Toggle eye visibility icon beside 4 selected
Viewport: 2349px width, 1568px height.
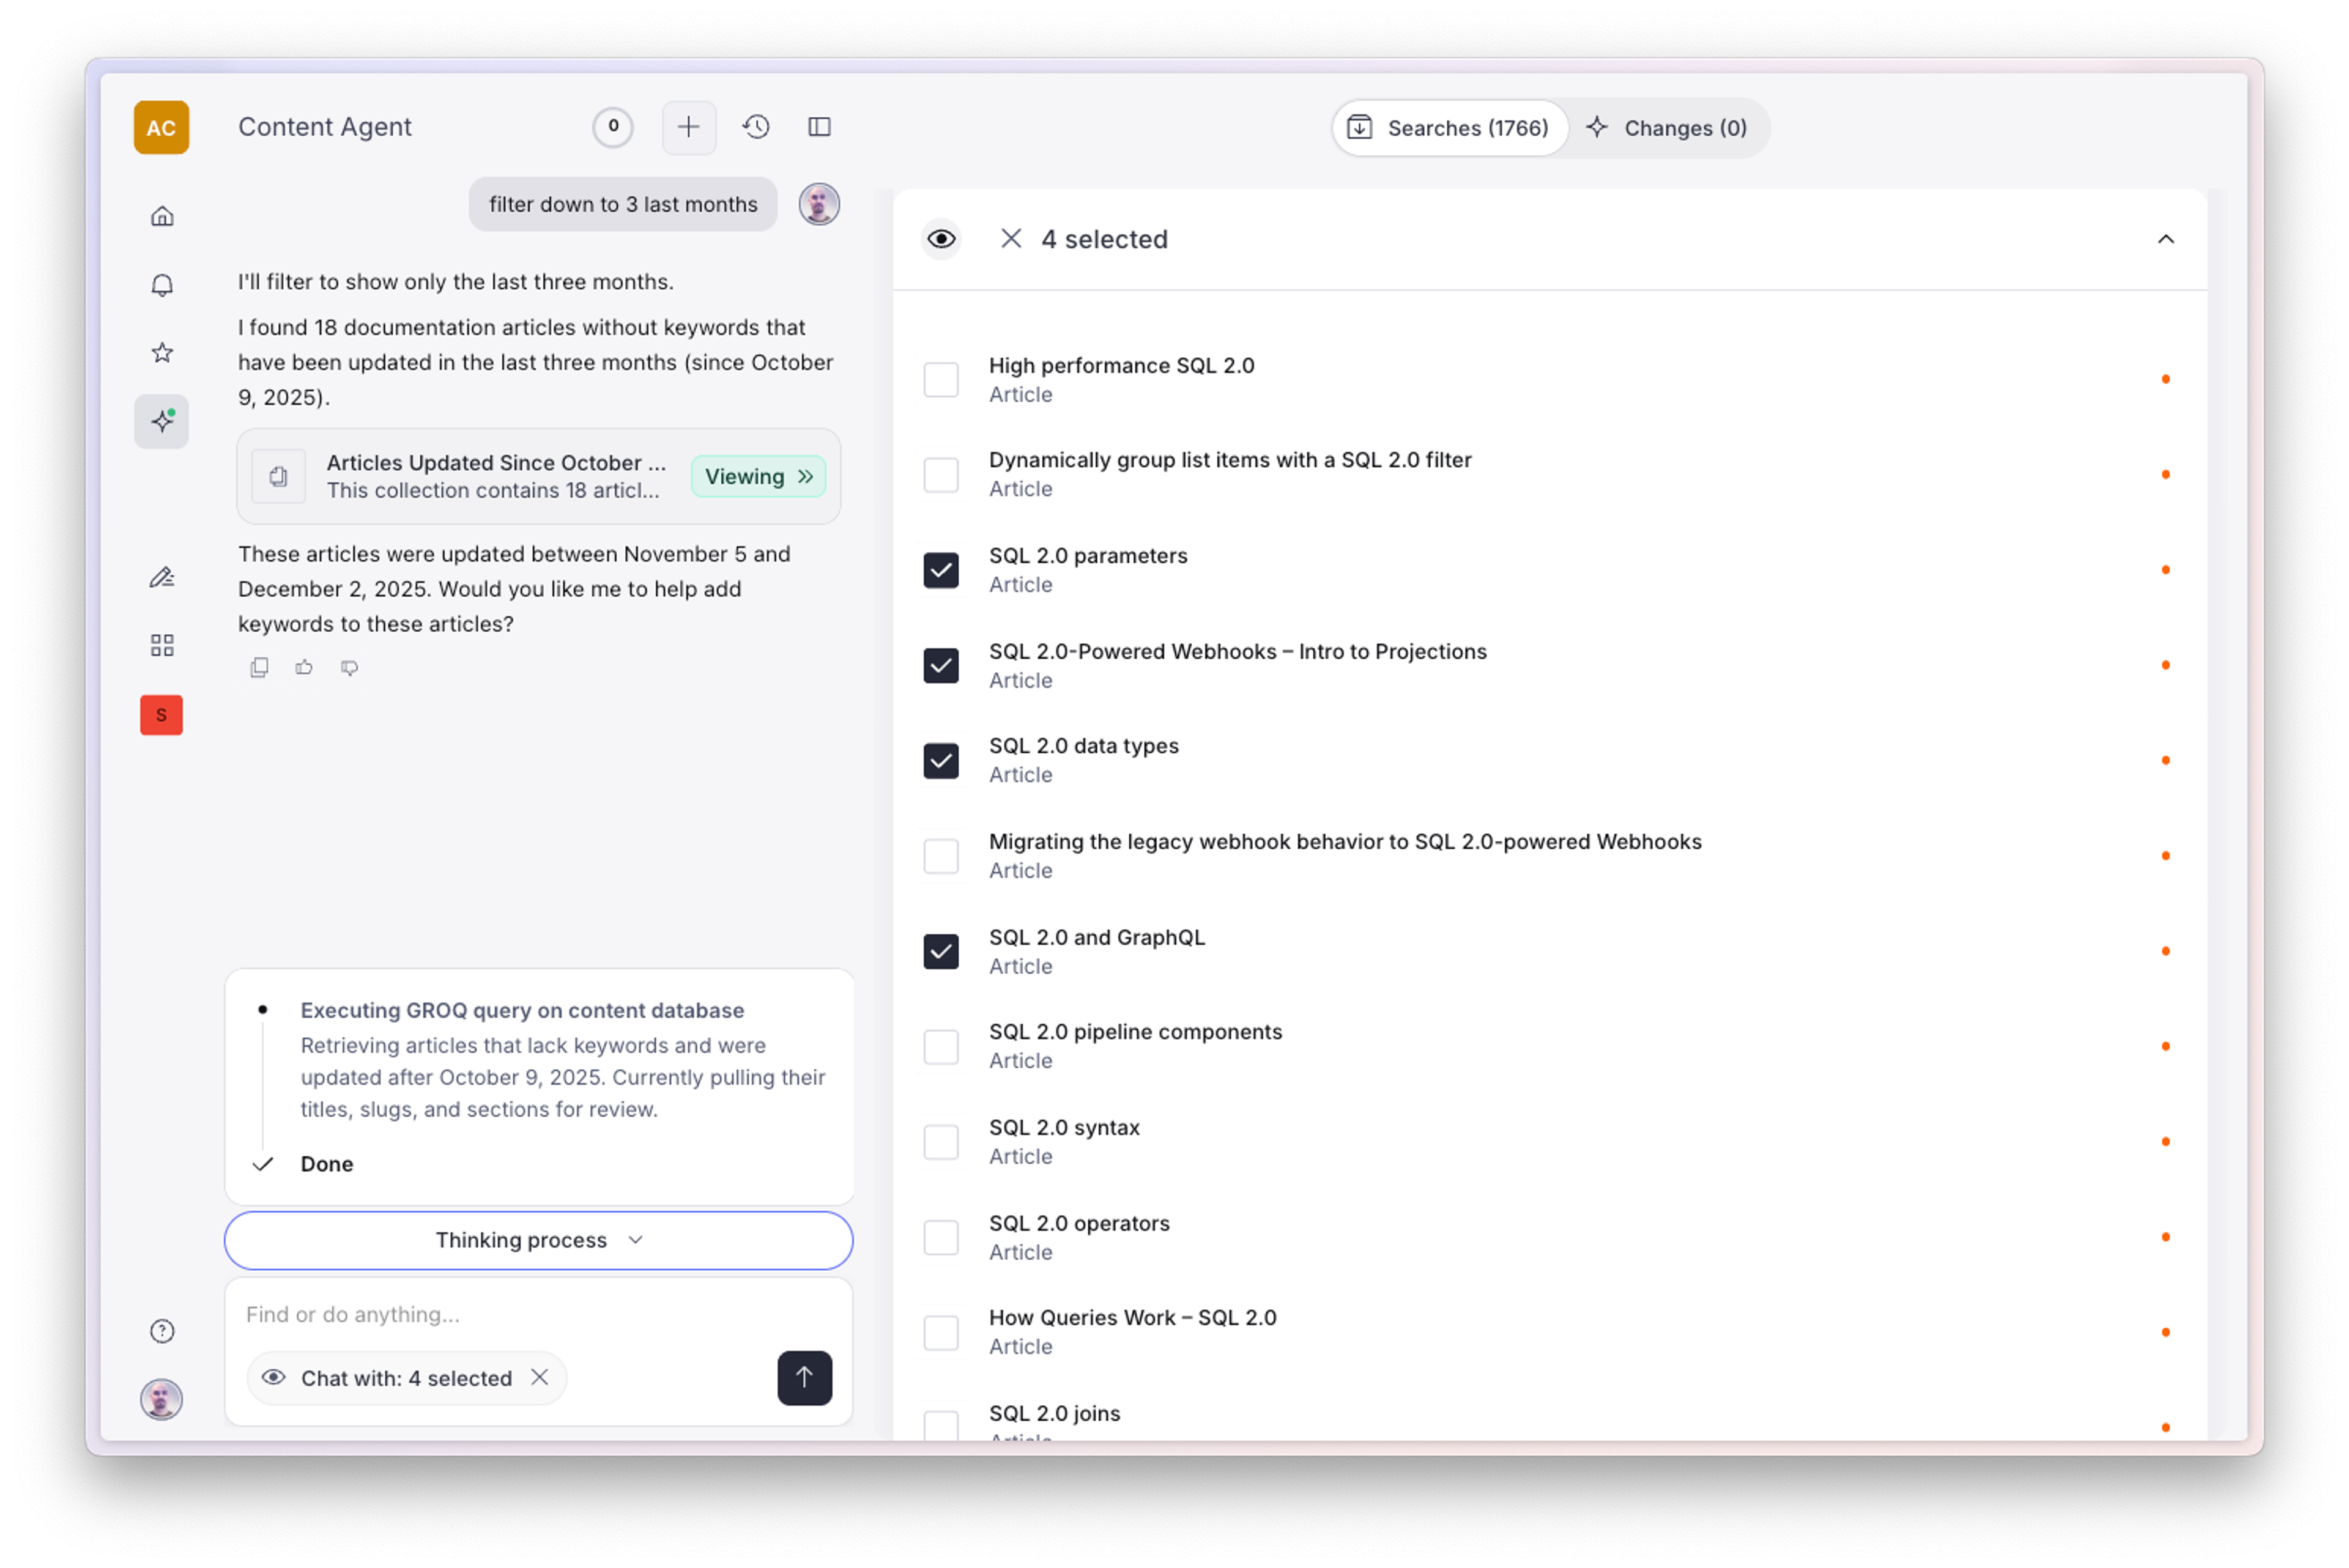click(x=940, y=239)
